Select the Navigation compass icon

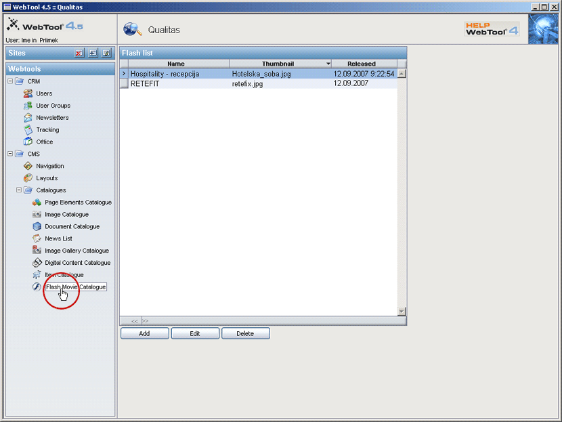point(28,166)
